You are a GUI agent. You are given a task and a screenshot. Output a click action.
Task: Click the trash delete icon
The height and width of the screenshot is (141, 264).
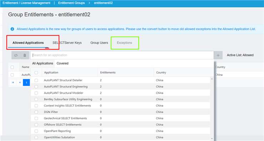click(x=25, y=55)
